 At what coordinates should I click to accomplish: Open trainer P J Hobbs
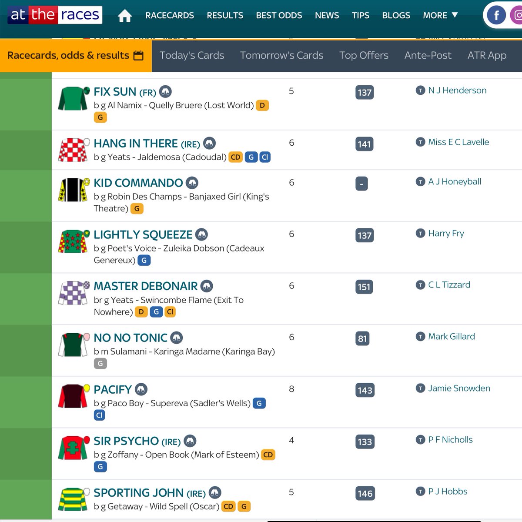point(448,492)
